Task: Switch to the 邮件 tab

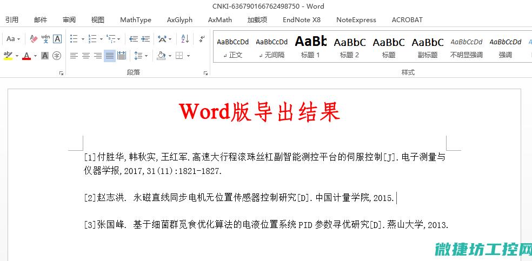Action: [x=41, y=20]
